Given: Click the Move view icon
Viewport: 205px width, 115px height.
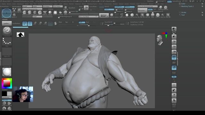Looking at the screenshot, I should 174,90.
